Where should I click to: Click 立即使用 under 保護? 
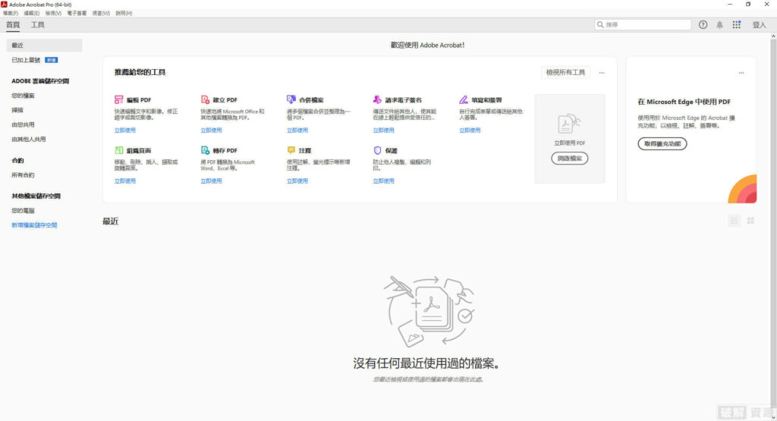coord(383,181)
